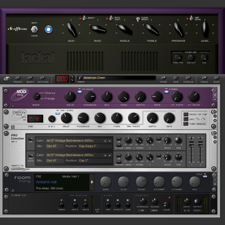Step preset number up arrow
Image resolution: width=225 pixels, height=225 pixels.
72,77
